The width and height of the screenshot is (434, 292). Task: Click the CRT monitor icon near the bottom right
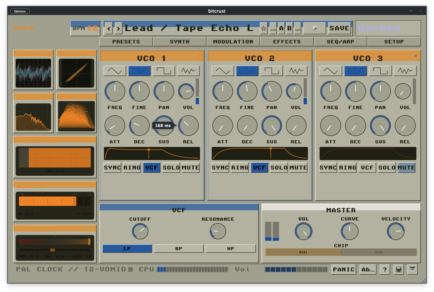398,269
